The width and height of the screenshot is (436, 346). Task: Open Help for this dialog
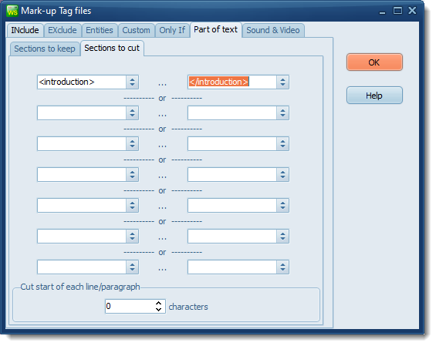tap(374, 96)
